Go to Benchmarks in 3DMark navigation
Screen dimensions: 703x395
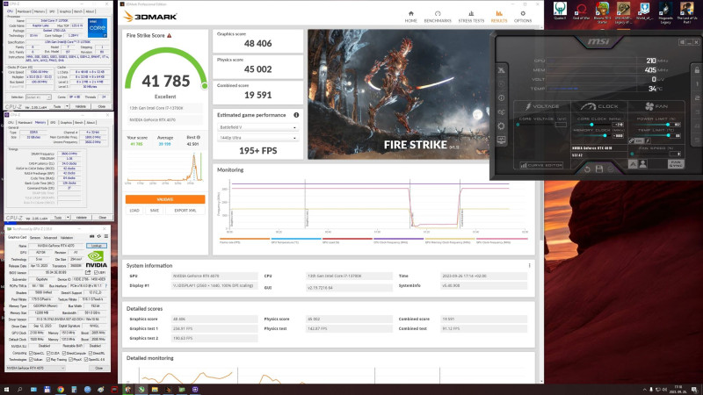[438, 17]
